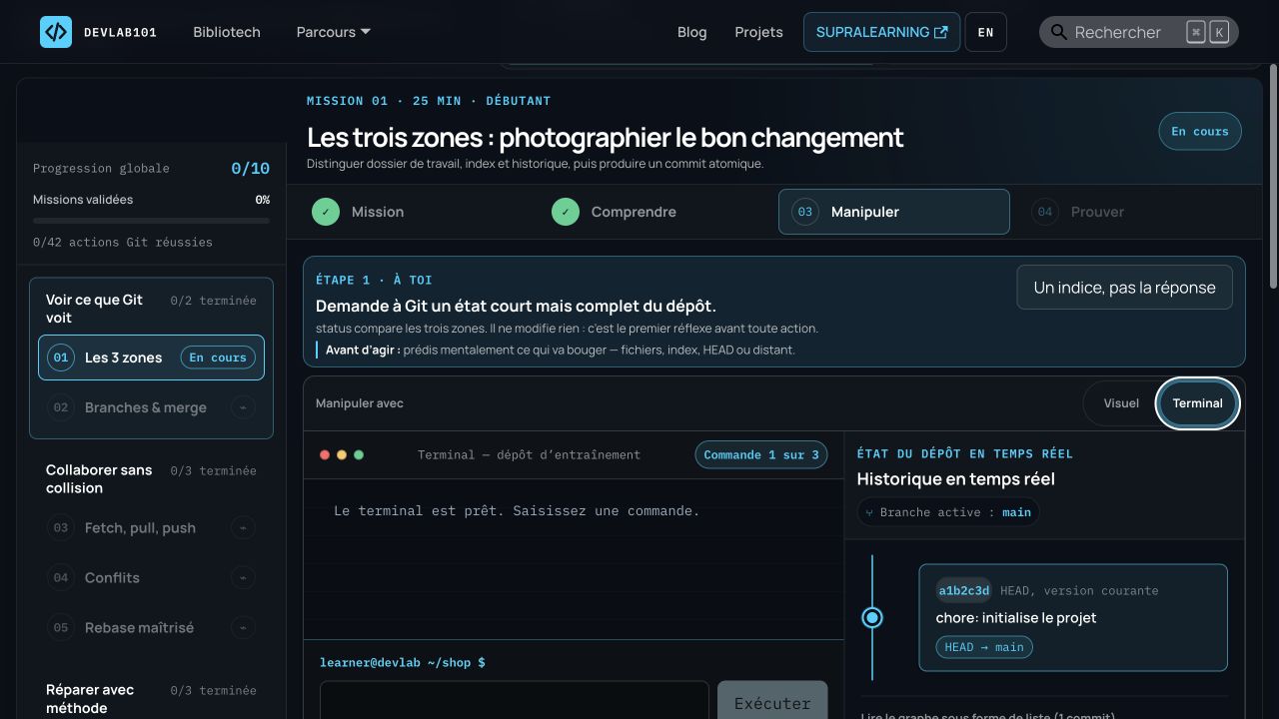Open the Blog nav link

pos(691,32)
